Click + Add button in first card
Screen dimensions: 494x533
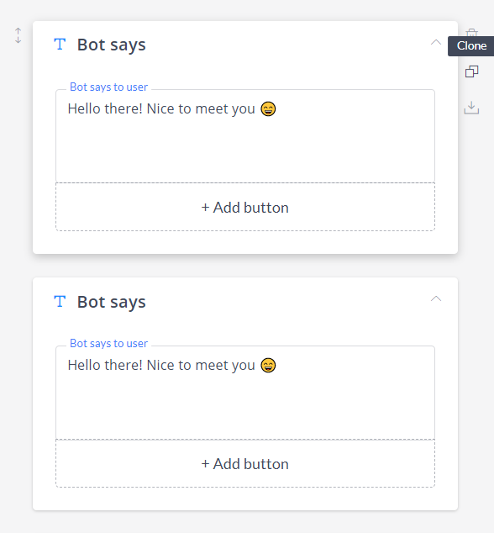pos(245,207)
